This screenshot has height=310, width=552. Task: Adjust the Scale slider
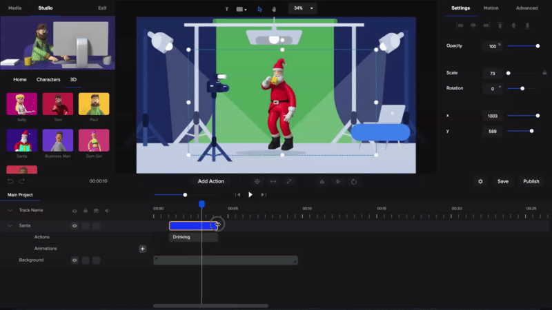coord(522,73)
